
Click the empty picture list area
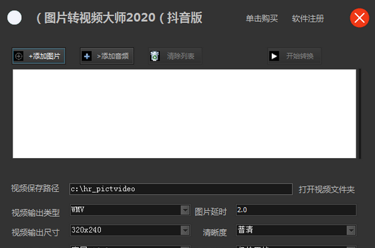point(184,114)
